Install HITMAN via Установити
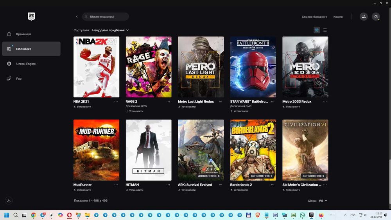The height and width of the screenshot is (220, 391). coord(135,190)
